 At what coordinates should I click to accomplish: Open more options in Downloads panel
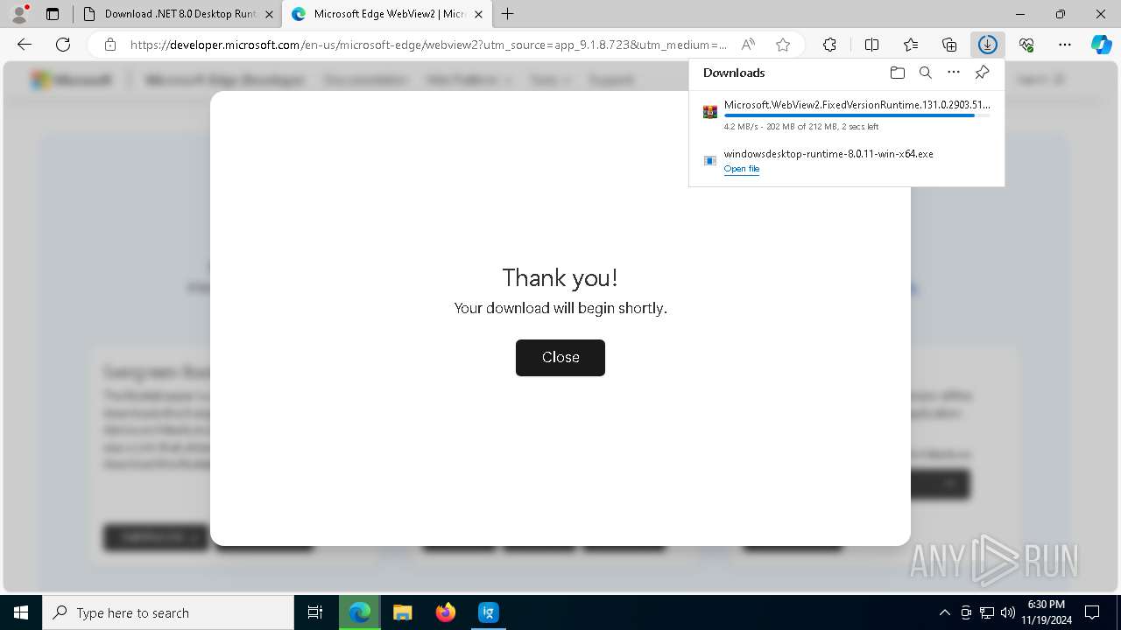pyautogui.click(x=954, y=73)
